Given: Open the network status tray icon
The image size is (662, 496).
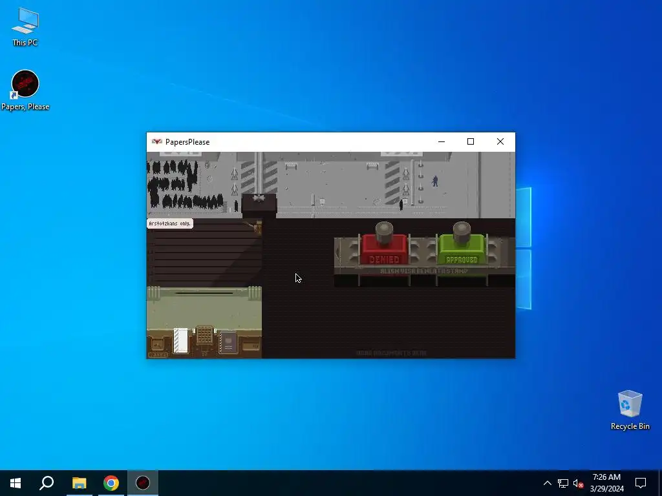Looking at the screenshot, I should (x=563, y=483).
